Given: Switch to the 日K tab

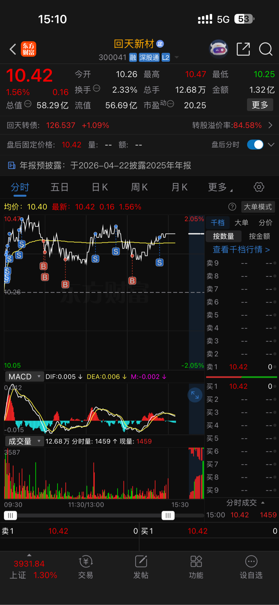Looking at the screenshot, I should tap(100, 187).
